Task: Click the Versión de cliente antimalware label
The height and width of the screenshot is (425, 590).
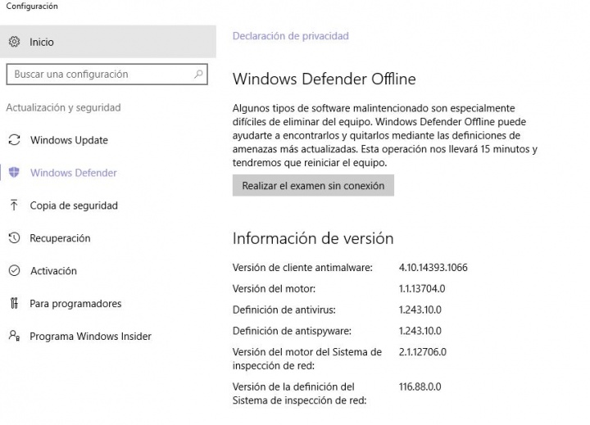Action: [302, 268]
